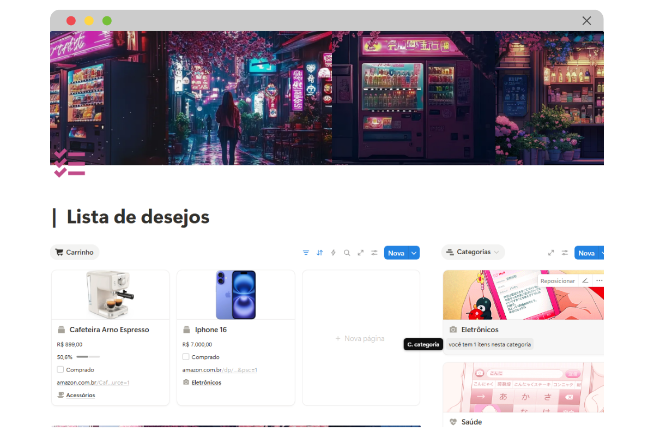This screenshot has width=654, height=437.
Task: Click the icon beside Iphone 16 title
Action: (x=186, y=330)
